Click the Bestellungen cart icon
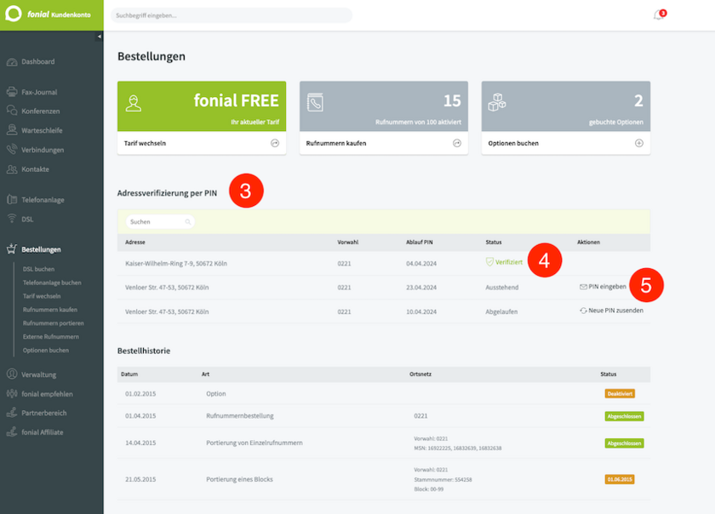Viewport: 715px width, 514px height. pyautogui.click(x=12, y=249)
